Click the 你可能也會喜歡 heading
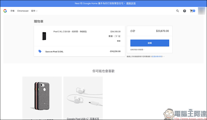This screenshot has height=120, width=207. pos(103,71)
